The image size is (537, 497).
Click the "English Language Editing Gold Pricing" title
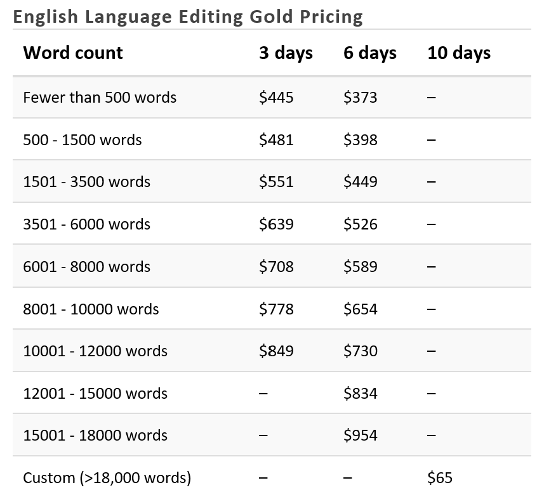(188, 16)
